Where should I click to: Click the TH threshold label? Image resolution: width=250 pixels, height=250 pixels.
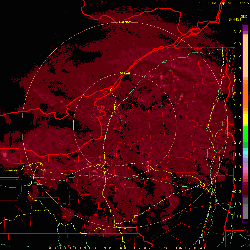pyautogui.click(x=239, y=216)
